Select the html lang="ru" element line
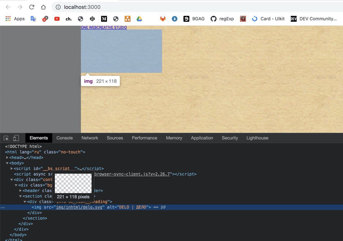 (x=45, y=152)
